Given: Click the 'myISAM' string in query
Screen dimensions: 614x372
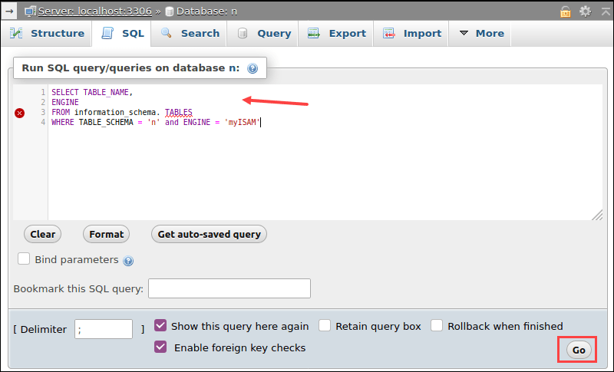Looking at the screenshot, I should (242, 123).
